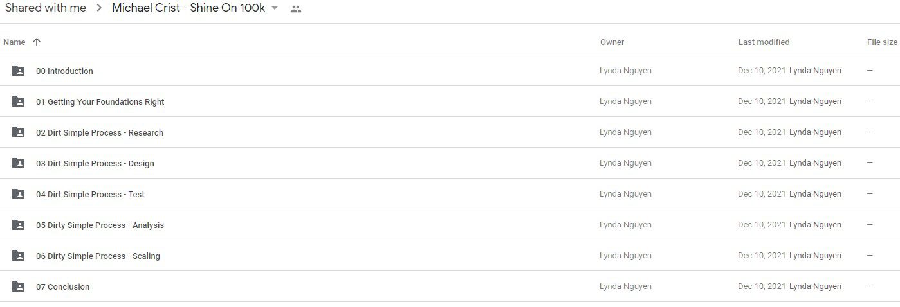Select the 07 Conclusion folder name
The width and height of the screenshot is (900, 307).
[x=62, y=286]
